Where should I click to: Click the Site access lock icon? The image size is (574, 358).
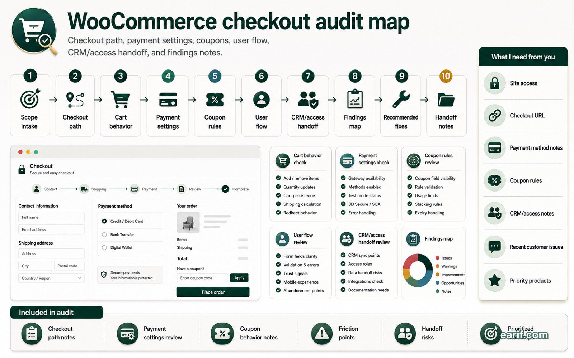coord(495,83)
